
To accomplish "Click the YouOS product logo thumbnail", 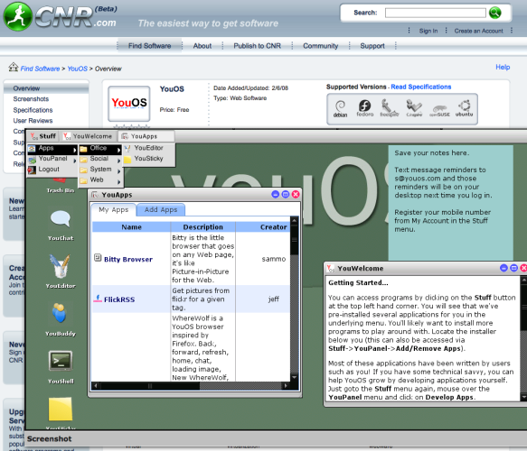I will pos(129,103).
